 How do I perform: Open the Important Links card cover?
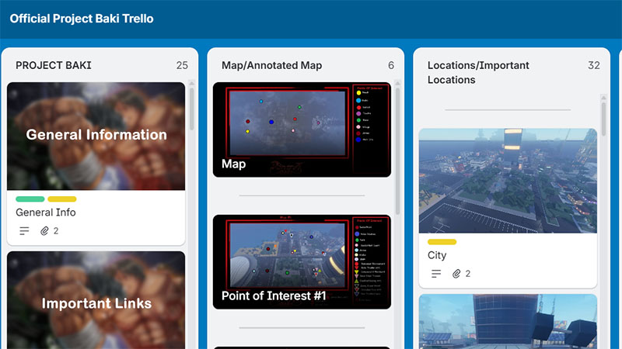(96, 300)
